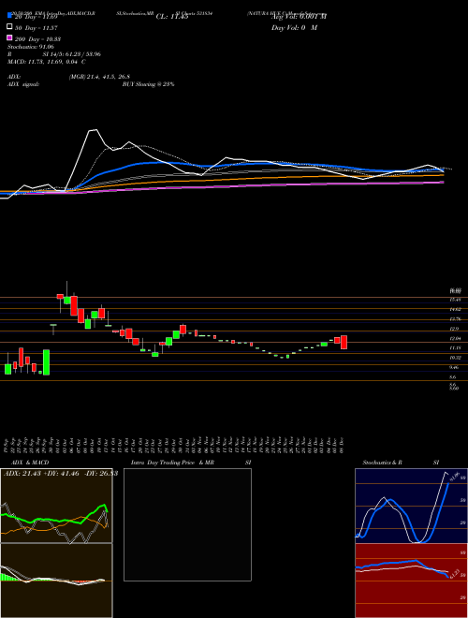Click the white 50 Day EMA legend swatch
This screenshot has height=618, width=468.
pos(9,27)
